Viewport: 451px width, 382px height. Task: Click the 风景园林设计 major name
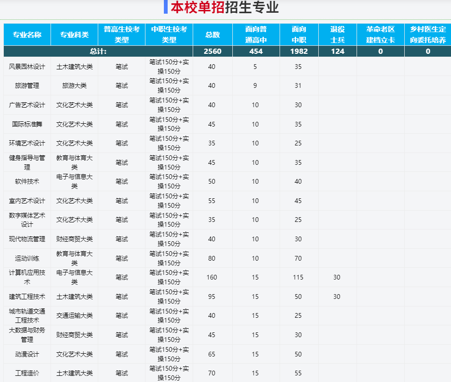tap(27, 67)
